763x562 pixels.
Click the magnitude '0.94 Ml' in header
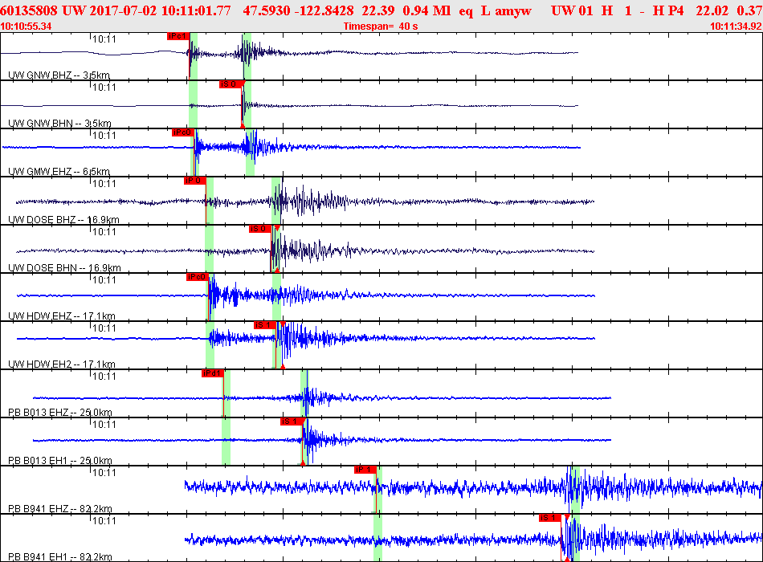click(x=426, y=10)
